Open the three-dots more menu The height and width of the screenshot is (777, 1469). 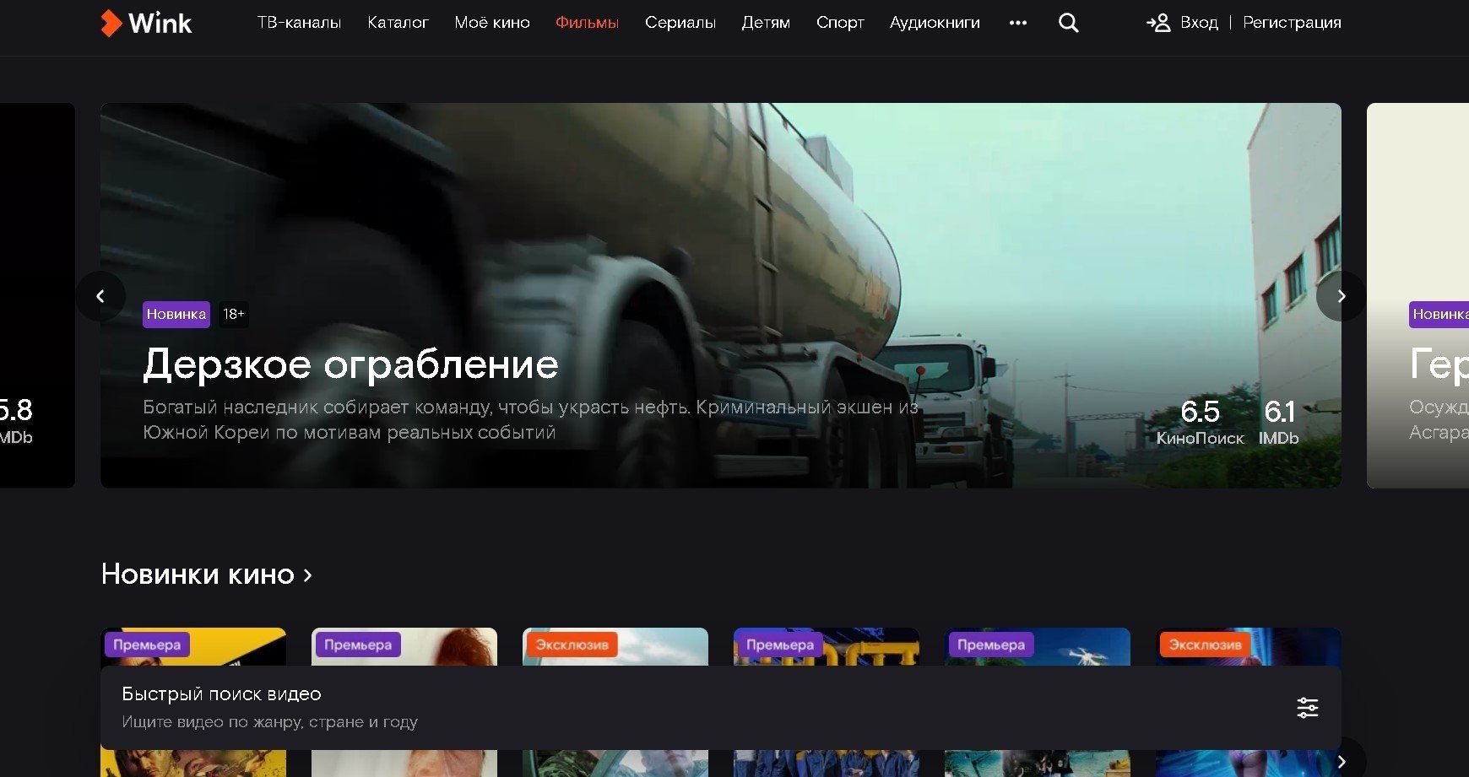click(x=1018, y=23)
